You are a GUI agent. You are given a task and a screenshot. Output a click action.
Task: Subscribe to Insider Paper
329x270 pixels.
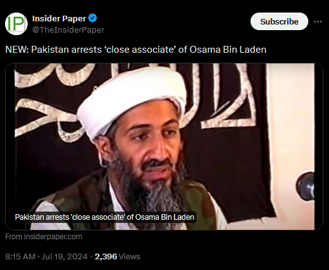pyautogui.click(x=279, y=21)
